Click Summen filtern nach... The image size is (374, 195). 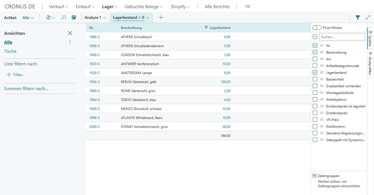(26, 88)
